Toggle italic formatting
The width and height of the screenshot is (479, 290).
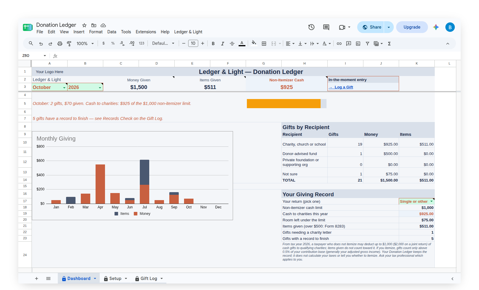click(x=223, y=44)
